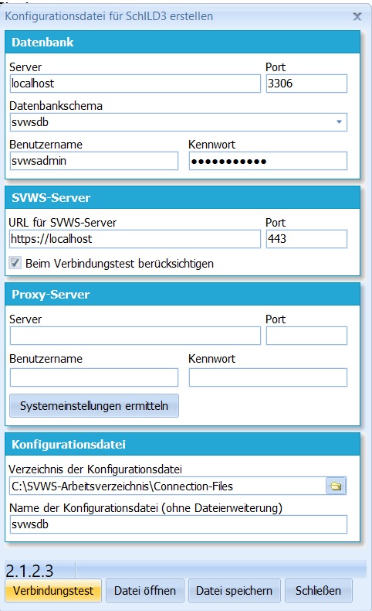Toggle Beim Verbindungstest berücksichtigen checkbox
The image size is (372, 611).
(x=15, y=263)
